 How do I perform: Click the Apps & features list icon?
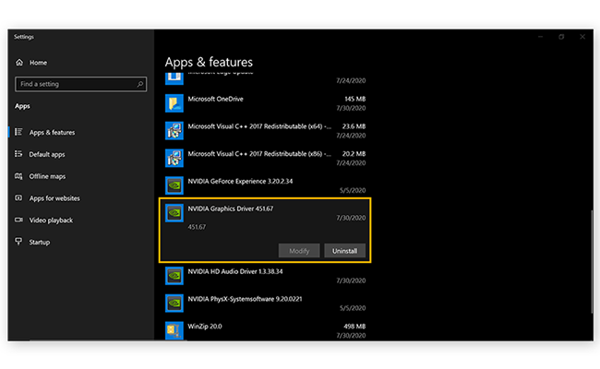tap(18, 132)
